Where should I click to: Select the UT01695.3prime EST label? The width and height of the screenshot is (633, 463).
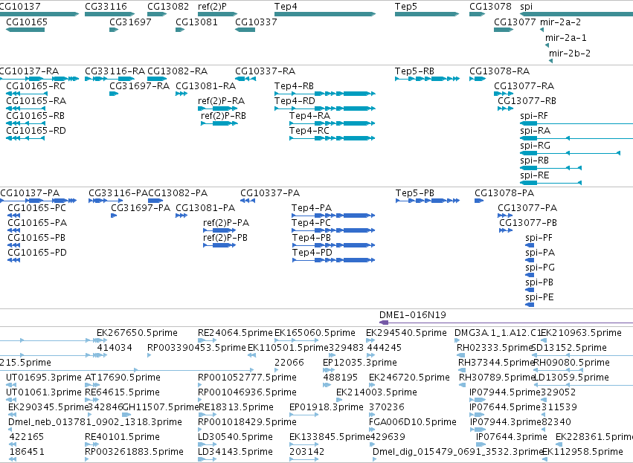[44, 378]
